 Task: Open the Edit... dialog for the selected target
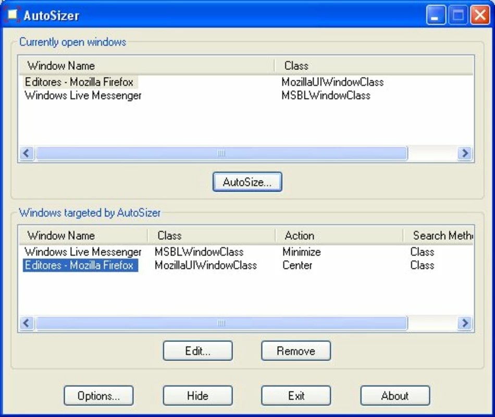click(x=197, y=351)
